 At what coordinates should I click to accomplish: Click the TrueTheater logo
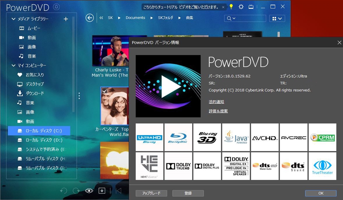point(323,166)
